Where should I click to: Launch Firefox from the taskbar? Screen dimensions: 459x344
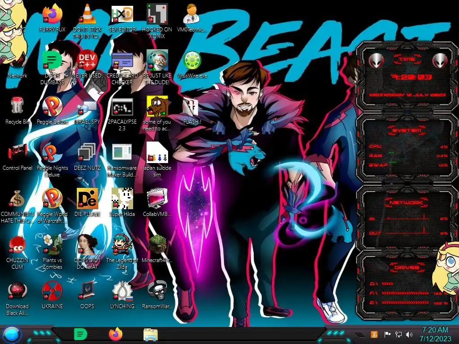pos(116,334)
